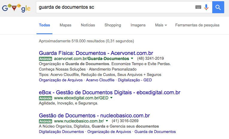Open the Digitalização - GED sitelink
The height and width of the screenshot is (139, 229).
[135, 80]
